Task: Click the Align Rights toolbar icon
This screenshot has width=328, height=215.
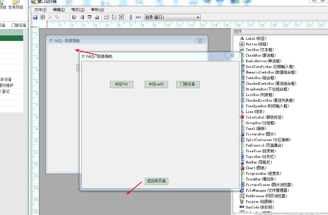Action: point(82,17)
